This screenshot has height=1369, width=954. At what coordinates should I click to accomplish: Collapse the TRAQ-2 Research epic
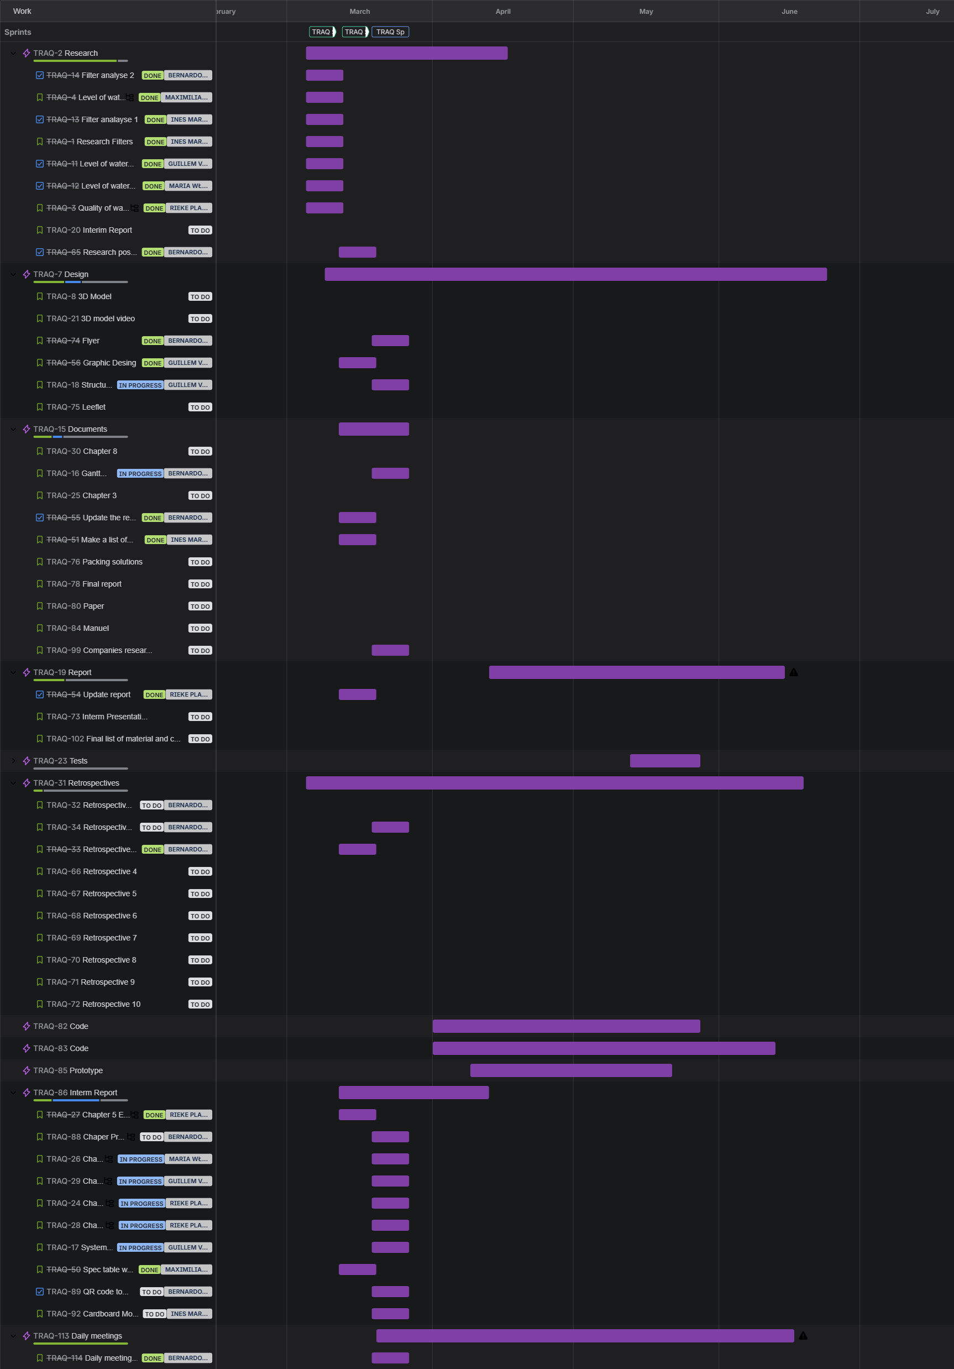click(x=13, y=53)
